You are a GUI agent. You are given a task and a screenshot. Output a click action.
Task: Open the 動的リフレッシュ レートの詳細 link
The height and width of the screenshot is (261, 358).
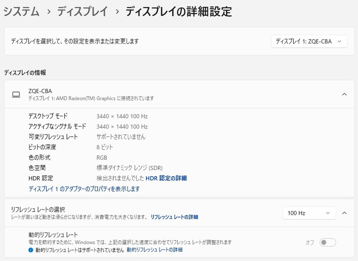[x=155, y=250]
